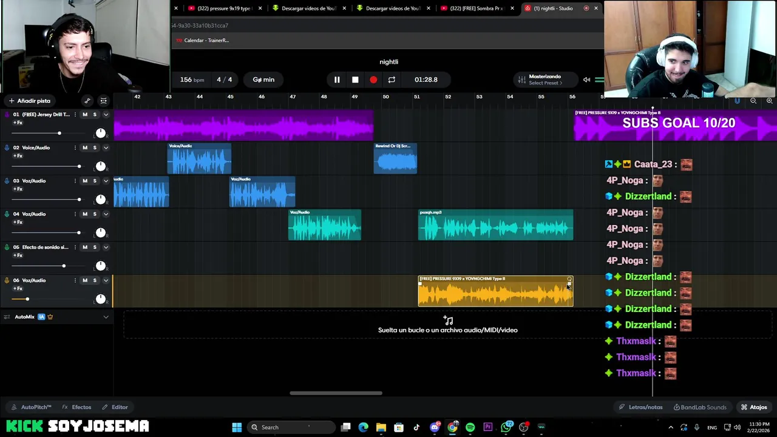Click Añadir pista to add a track

click(x=29, y=101)
